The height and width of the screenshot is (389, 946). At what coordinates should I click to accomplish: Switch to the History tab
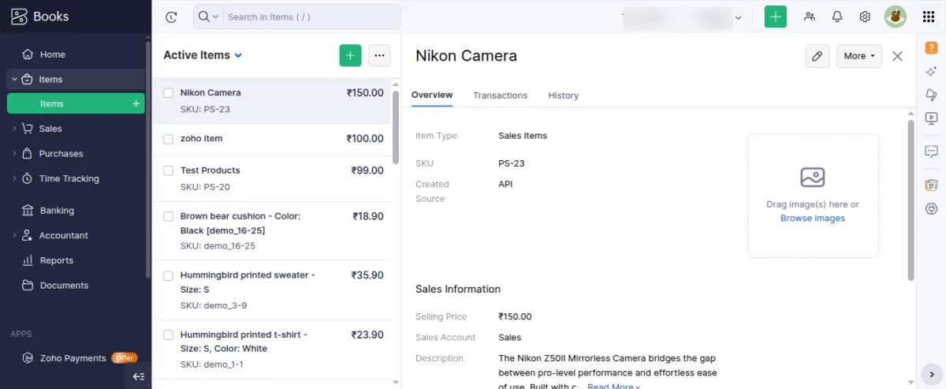coord(563,95)
